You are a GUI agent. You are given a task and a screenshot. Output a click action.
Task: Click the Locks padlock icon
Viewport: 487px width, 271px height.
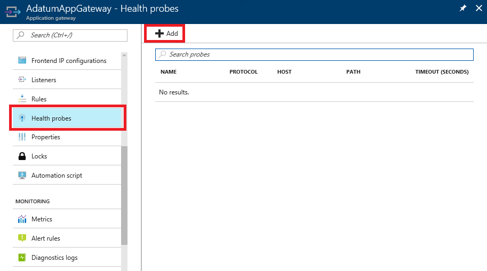coord(22,156)
